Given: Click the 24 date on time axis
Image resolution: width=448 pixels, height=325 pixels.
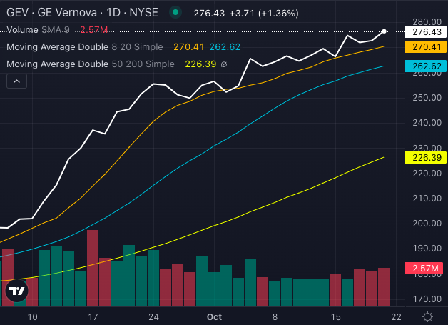Looking at the screenshot, I should [154, 316].
